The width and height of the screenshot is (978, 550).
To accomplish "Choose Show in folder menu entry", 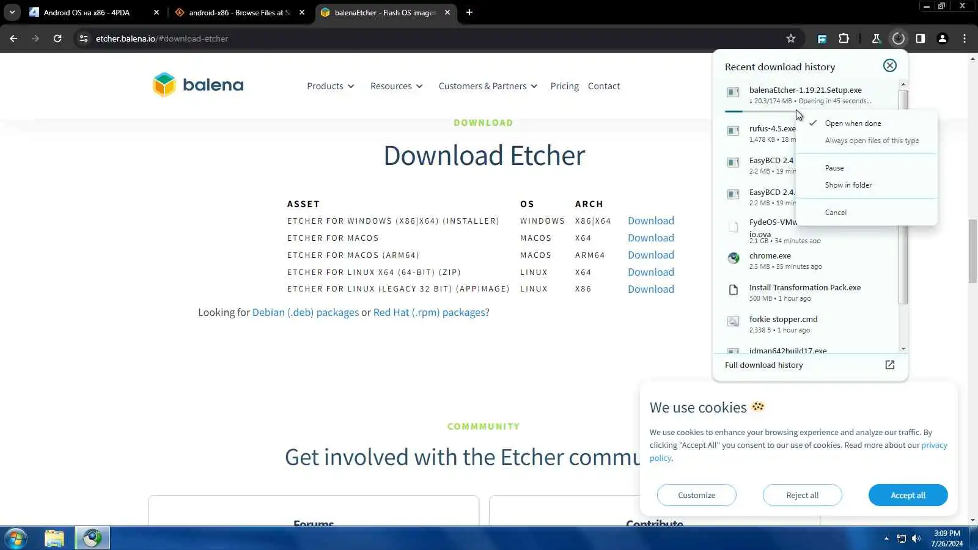I will coord(848,185).
